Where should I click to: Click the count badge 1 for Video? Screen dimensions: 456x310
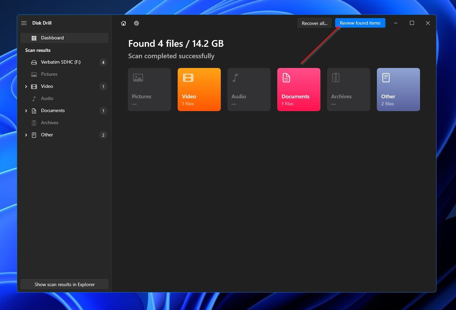103,87
